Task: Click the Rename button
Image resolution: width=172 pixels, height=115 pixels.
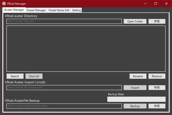Action: point(138,76)
